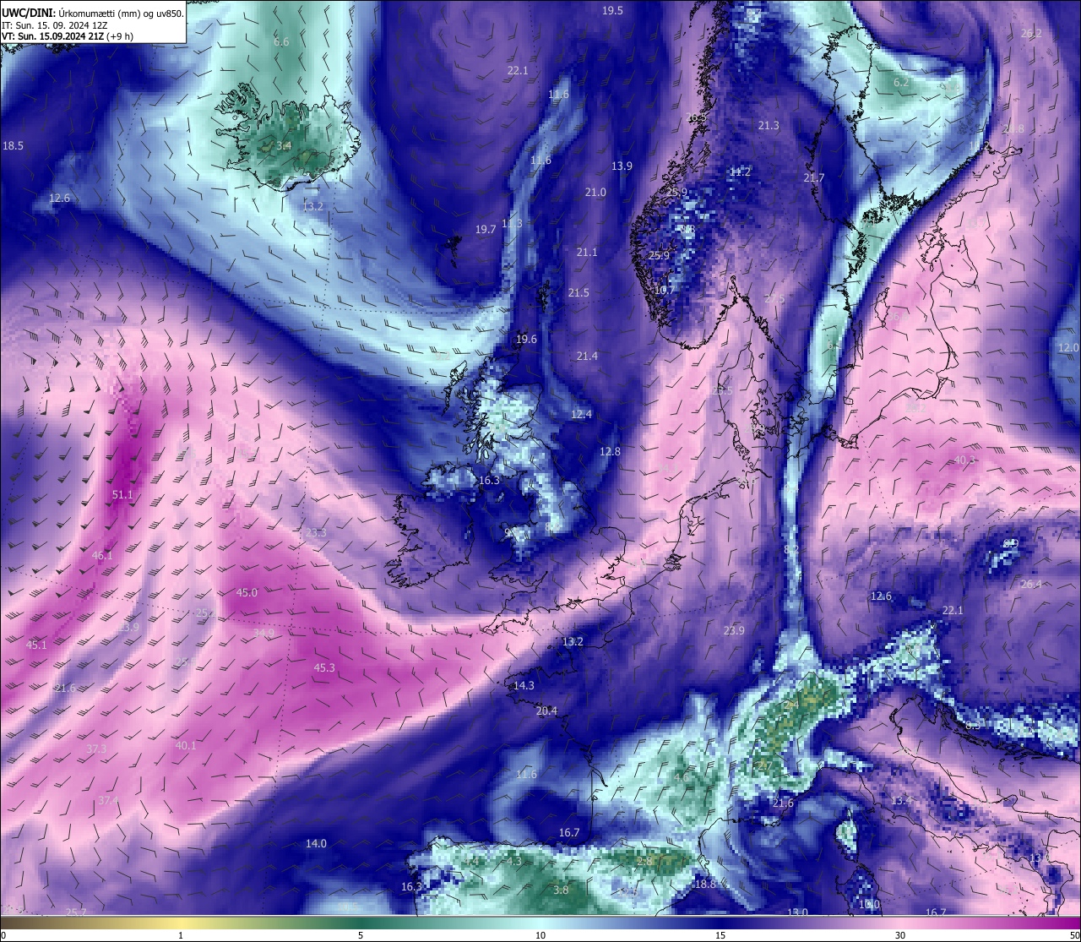Click the legend tick labeled 0
The image size is (1081, 942).
tap(3, 935)
